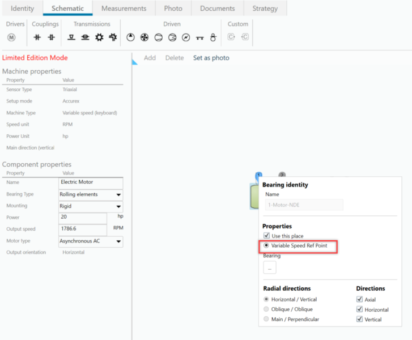
Task: Open the Bearing Type dropdown
Action: tap(118, 194)
